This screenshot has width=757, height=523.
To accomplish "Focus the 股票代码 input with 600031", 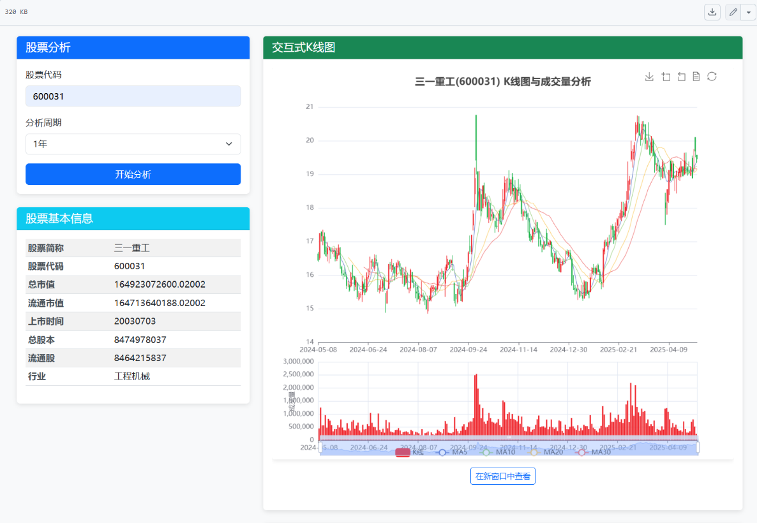I will 133,96.
